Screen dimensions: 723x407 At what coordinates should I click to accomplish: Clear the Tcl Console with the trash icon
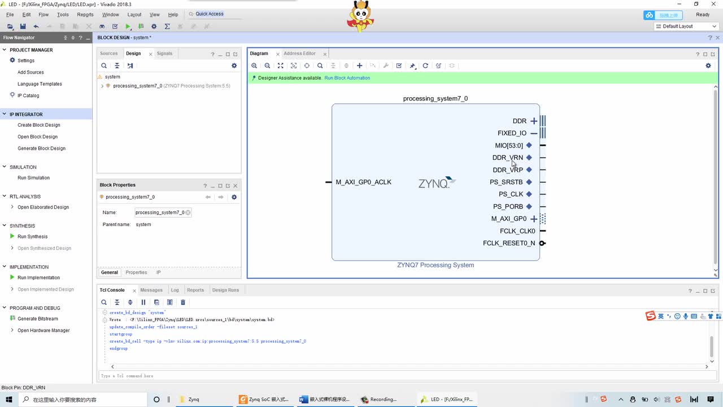tap(182, 302)
